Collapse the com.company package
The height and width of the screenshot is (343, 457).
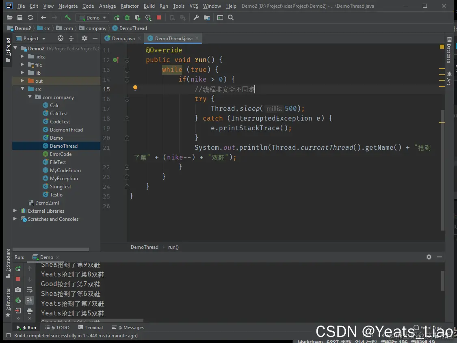[30, 97]
